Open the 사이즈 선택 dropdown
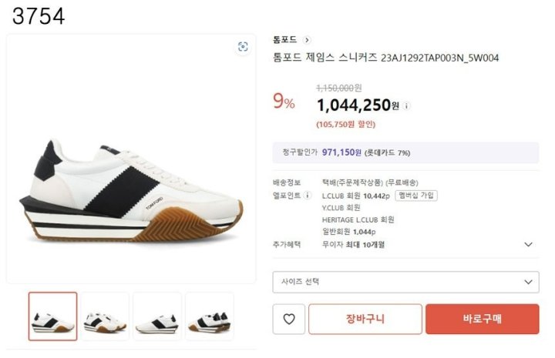The image size is (555, 358). pyautogui.click(x=405, y=282)
